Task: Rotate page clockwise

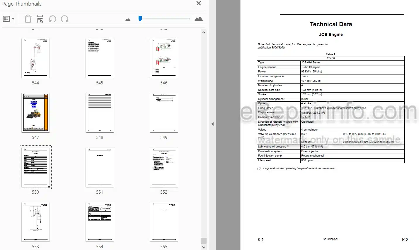Action: (65, 19)
